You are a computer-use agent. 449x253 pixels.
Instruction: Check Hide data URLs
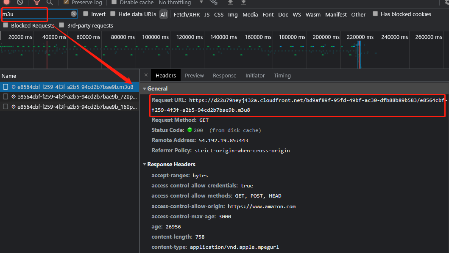[x=113, y=14]
